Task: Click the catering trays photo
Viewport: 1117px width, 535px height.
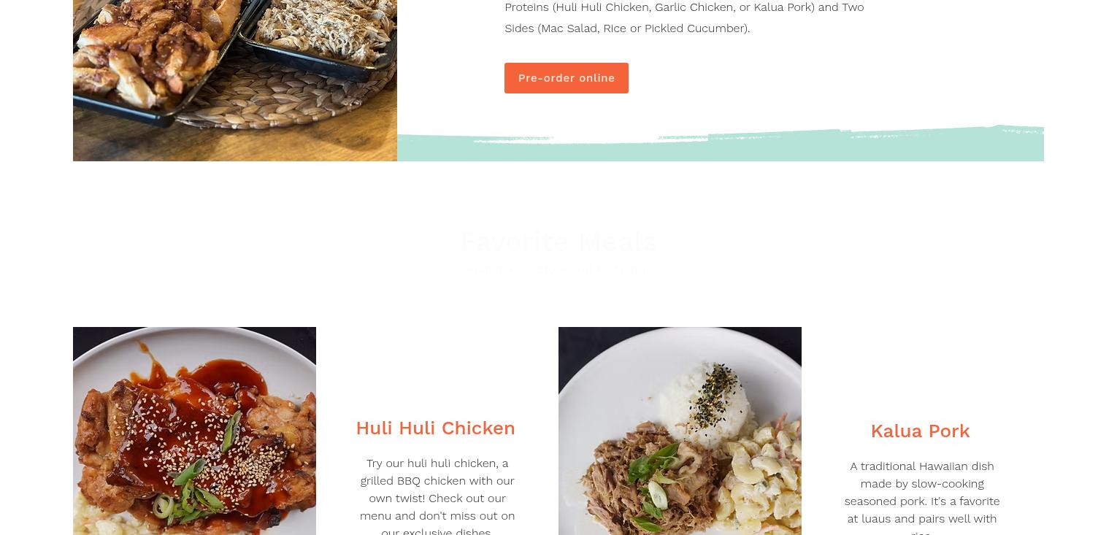Action: (235, 80)
